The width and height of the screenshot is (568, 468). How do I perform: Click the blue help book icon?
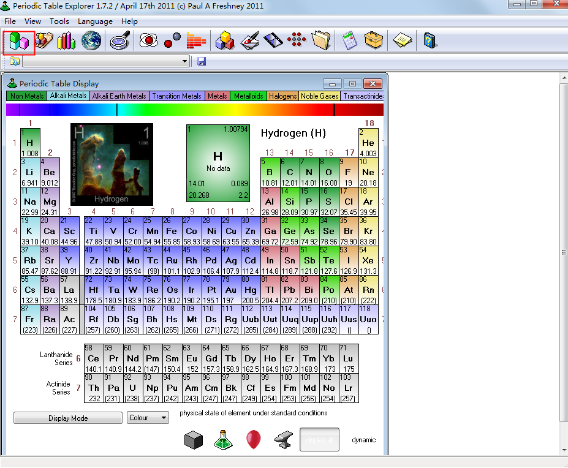pyautogui.click(x=429, y=41)
